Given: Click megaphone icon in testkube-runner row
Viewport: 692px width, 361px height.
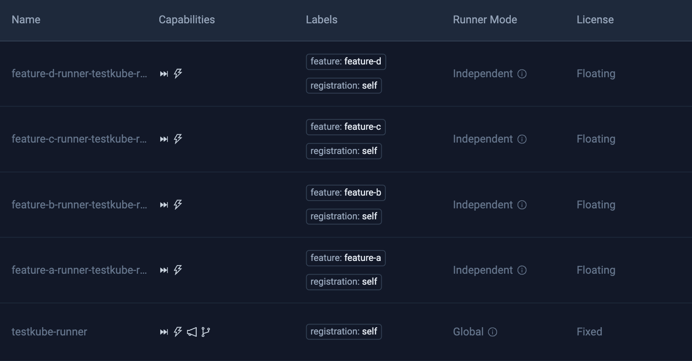Looking at the screenshot, I should click(192, 332).
